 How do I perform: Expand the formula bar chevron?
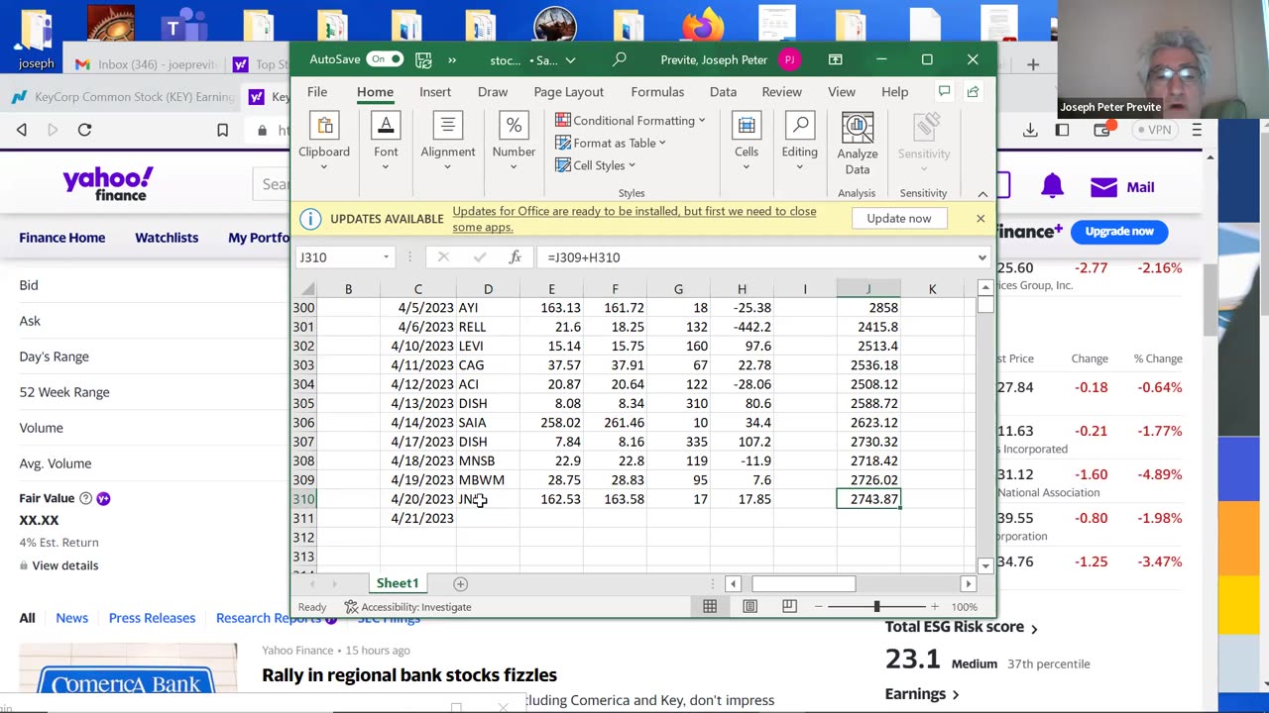coord(981,257)
